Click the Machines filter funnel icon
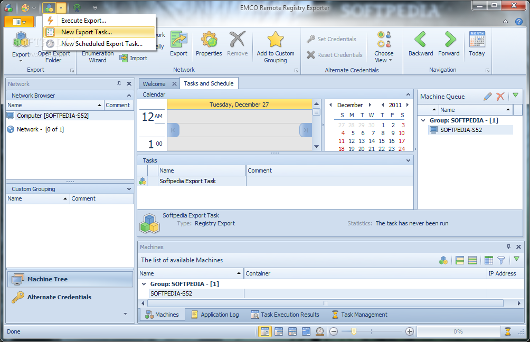 pyautogui.click(x=501, y=260)
